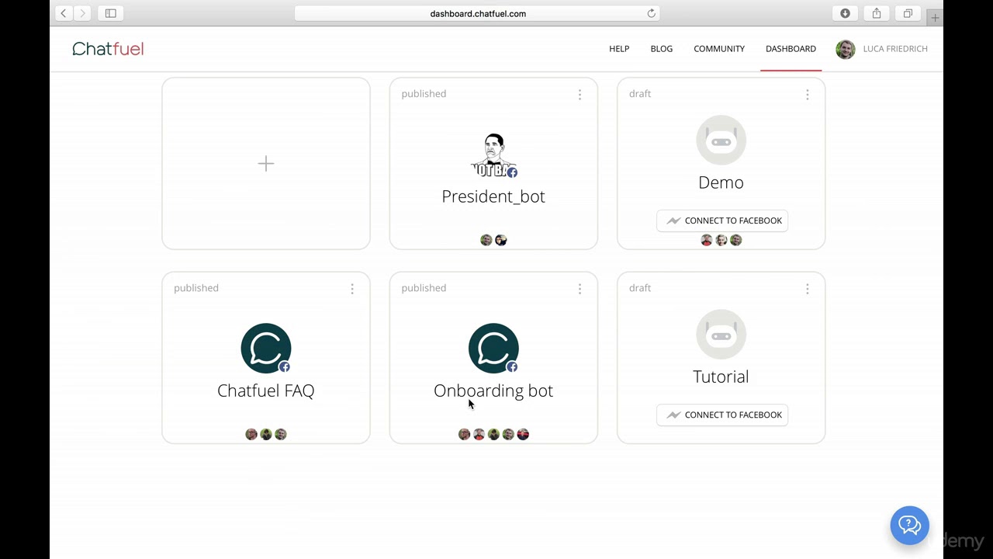Select the Chatfuel FAQ bot logo icon
Viewport: 993px width, 559px height.
(266, 348)
